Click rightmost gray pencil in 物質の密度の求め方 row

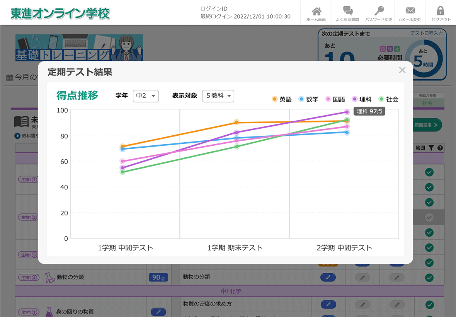pos(397,305)
